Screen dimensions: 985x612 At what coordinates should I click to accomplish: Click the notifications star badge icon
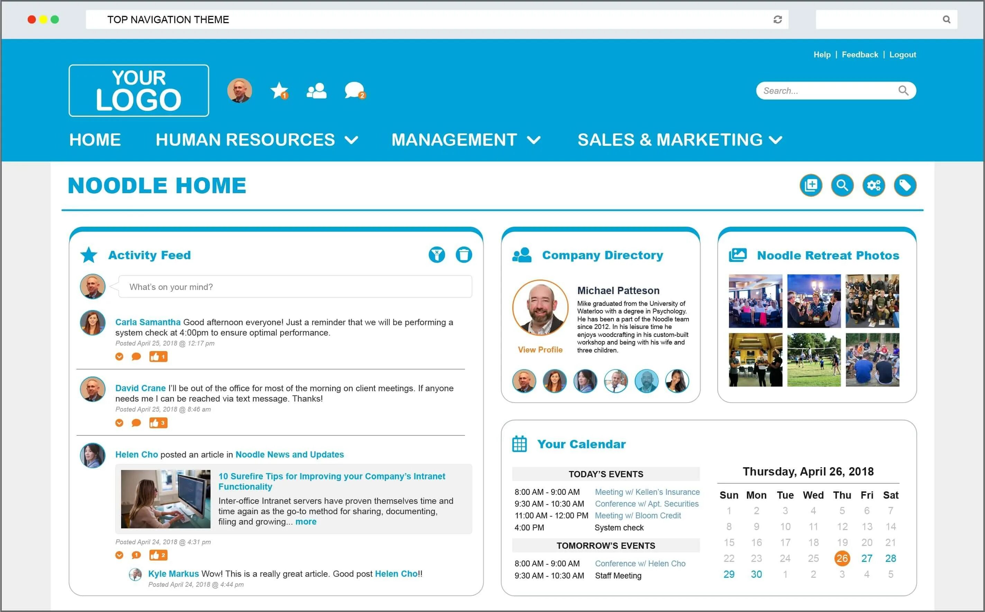point(280,90)
